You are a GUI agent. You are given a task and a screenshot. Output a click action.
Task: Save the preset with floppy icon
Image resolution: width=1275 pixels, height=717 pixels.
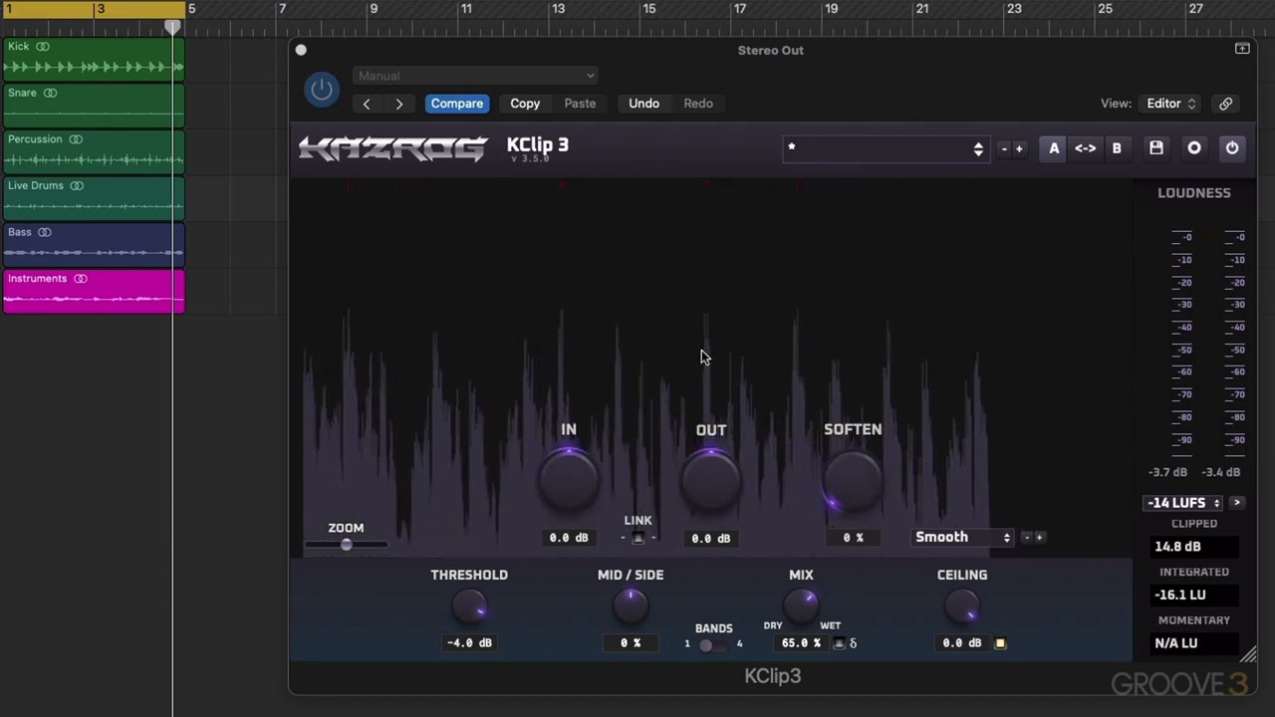point(1156,148)
